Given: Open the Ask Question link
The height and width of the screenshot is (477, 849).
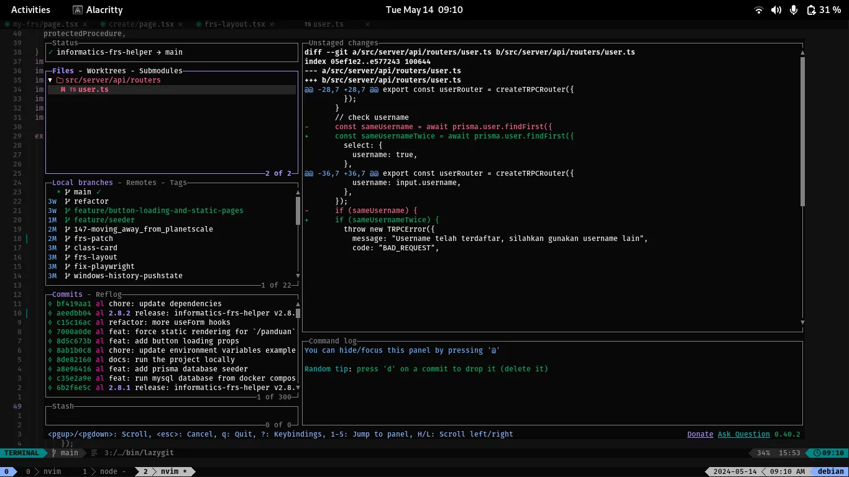Looking at the screenshot, I should coord(743,434).
